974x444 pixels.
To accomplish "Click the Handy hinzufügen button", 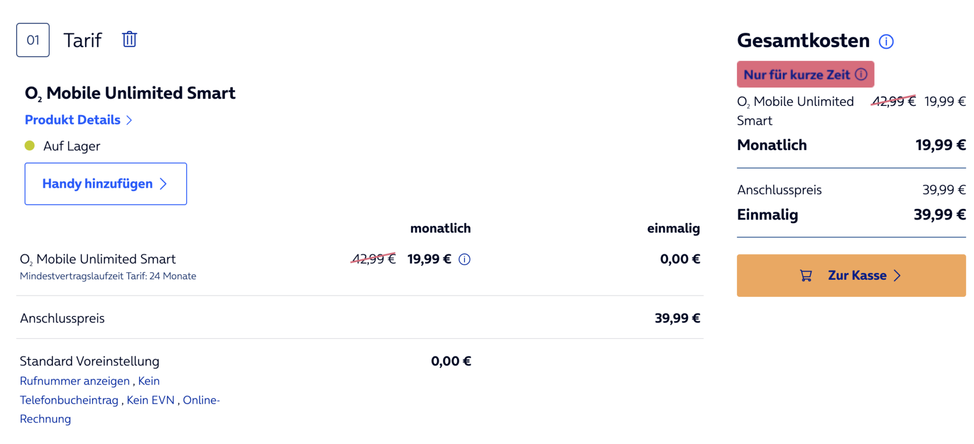I will tap(105, 184).
